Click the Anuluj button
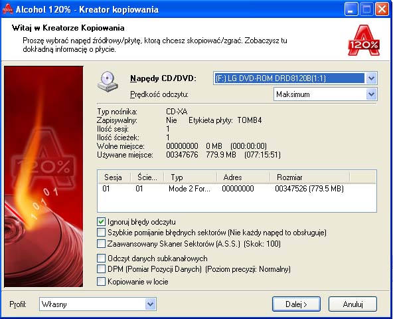 coord(353,304)
